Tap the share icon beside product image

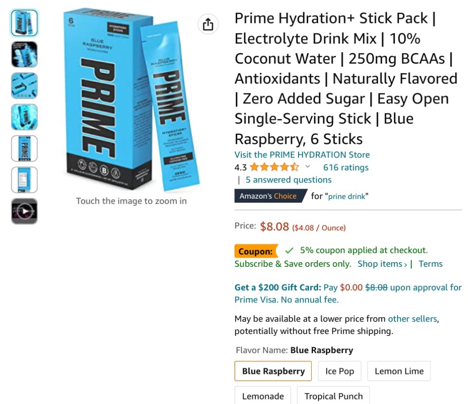point(208,24)
